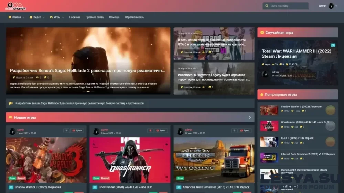Image resolution: width=344 pixels, height=193 pixels.
Task: Open American Truck Simulator Repack title
Action: [x=216, y=187]
